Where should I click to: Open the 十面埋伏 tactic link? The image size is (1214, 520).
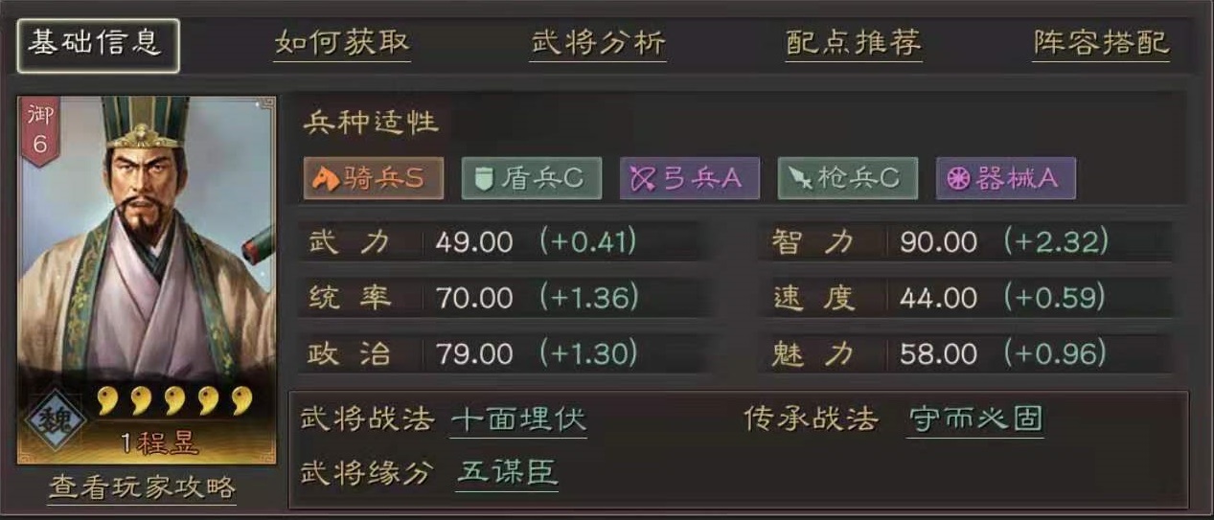tap(518, 419)
